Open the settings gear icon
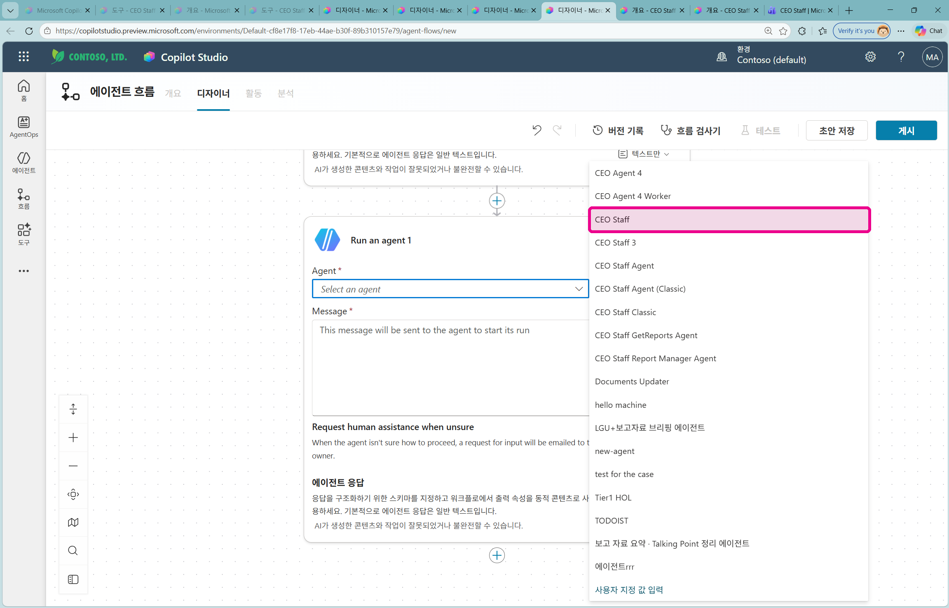 click(870, 57)
